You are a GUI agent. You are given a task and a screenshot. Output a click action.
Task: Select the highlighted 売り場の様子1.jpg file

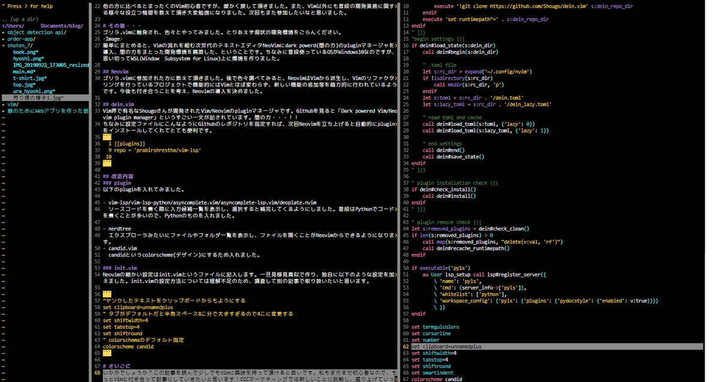point(37,97)
